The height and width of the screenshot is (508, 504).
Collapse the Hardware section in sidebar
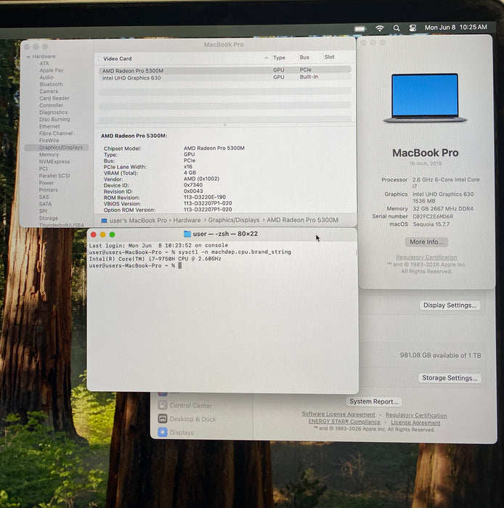(28, 57)
